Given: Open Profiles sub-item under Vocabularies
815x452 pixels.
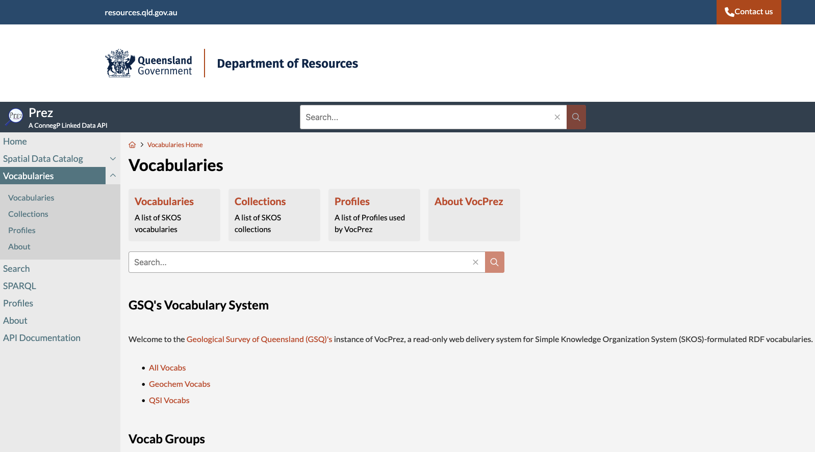Looking at the screenshot, I should tap(22, 230).
